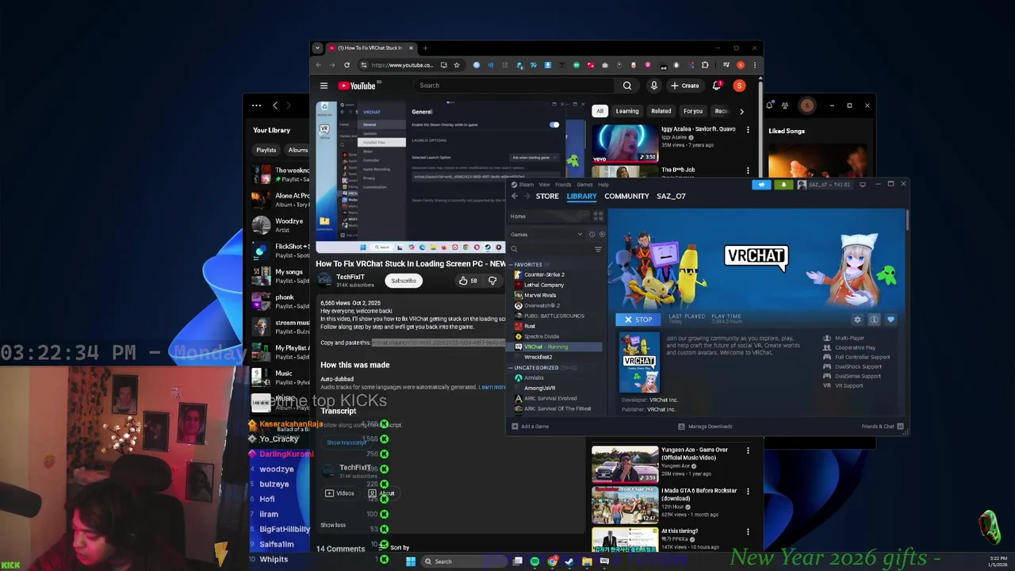
Task: Open Steam library grid collections view icon
Action: pos(598,216)
